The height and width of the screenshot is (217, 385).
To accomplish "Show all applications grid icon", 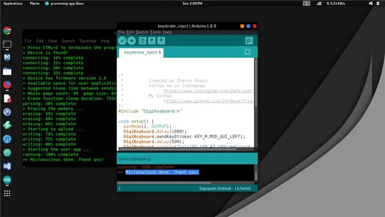I will pyautogui.click(x=7, y=193).
